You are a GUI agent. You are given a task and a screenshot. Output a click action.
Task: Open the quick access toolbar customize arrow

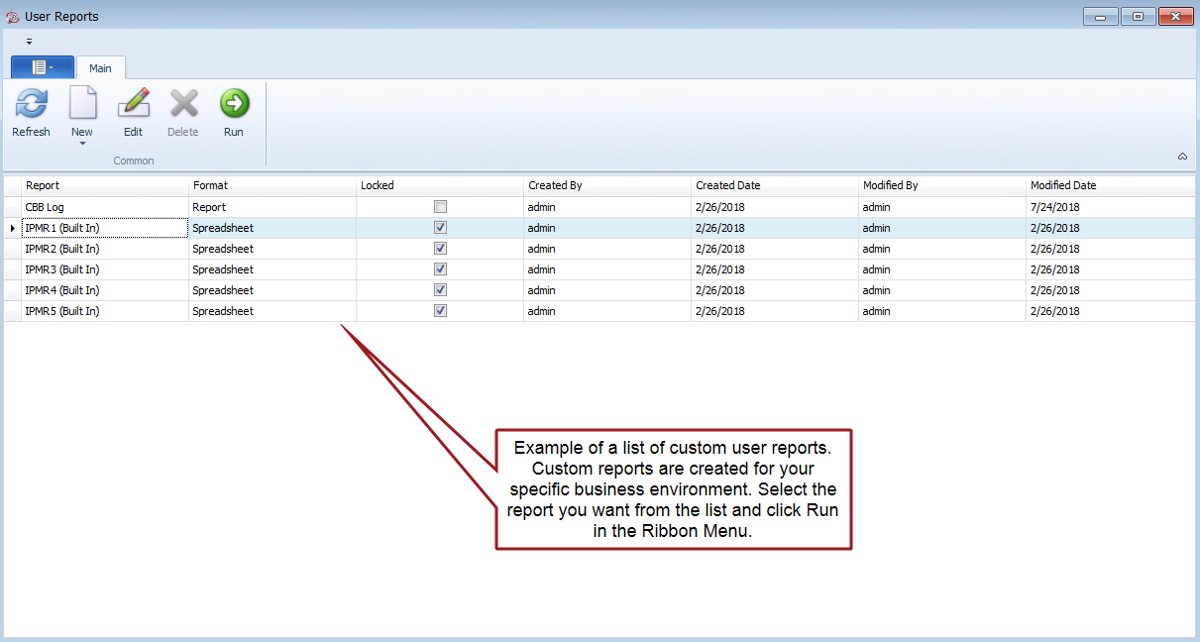[29, 42]
